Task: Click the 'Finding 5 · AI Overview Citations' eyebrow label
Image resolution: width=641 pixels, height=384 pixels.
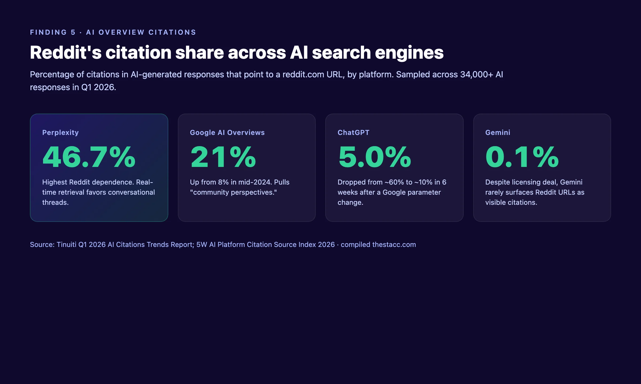Action: point(113,32)
